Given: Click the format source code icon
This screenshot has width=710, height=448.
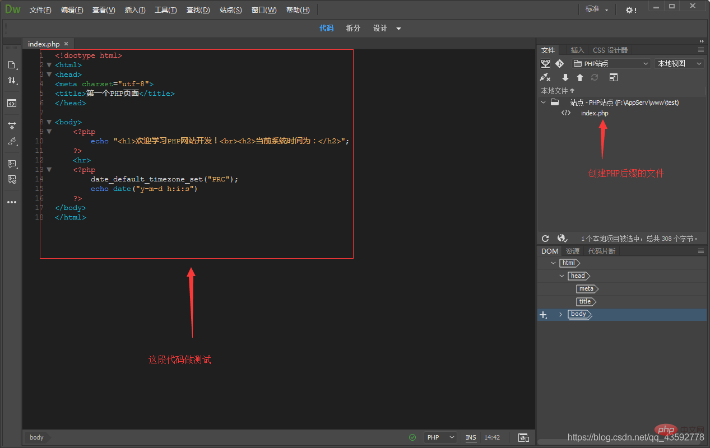Looking at the screenshot, I should (x=11, y=142).
